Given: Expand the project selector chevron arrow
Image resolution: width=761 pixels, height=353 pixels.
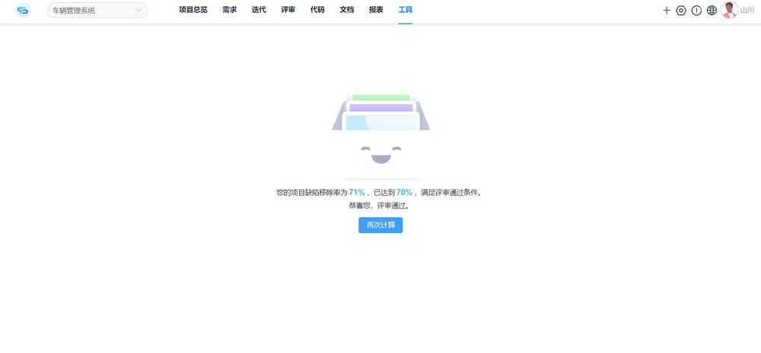Looking at the screenshot, I should tap(139, 11).
